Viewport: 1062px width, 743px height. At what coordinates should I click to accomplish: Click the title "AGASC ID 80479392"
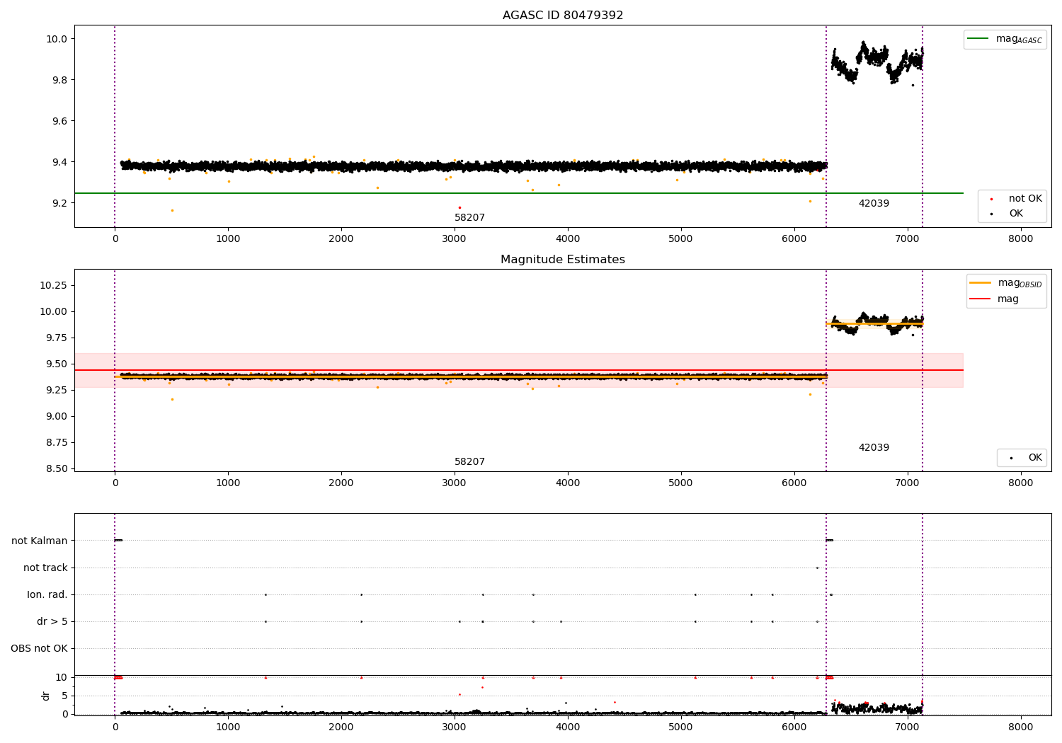point(563,16)
